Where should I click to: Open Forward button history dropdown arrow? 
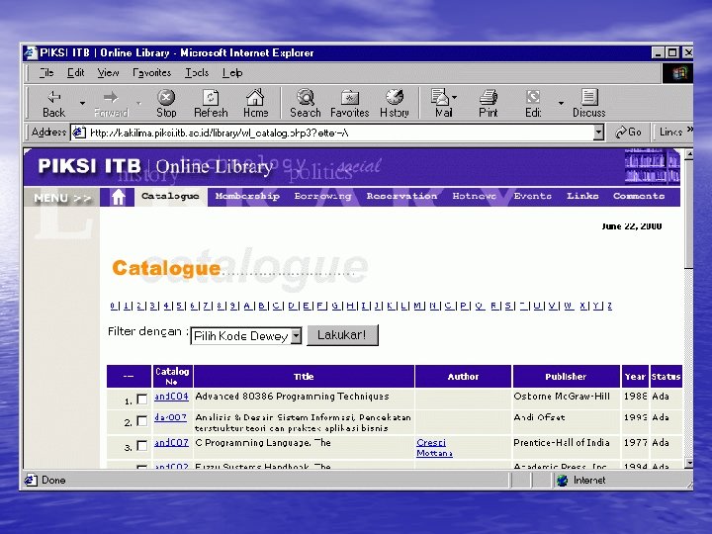tap(139, 103)
